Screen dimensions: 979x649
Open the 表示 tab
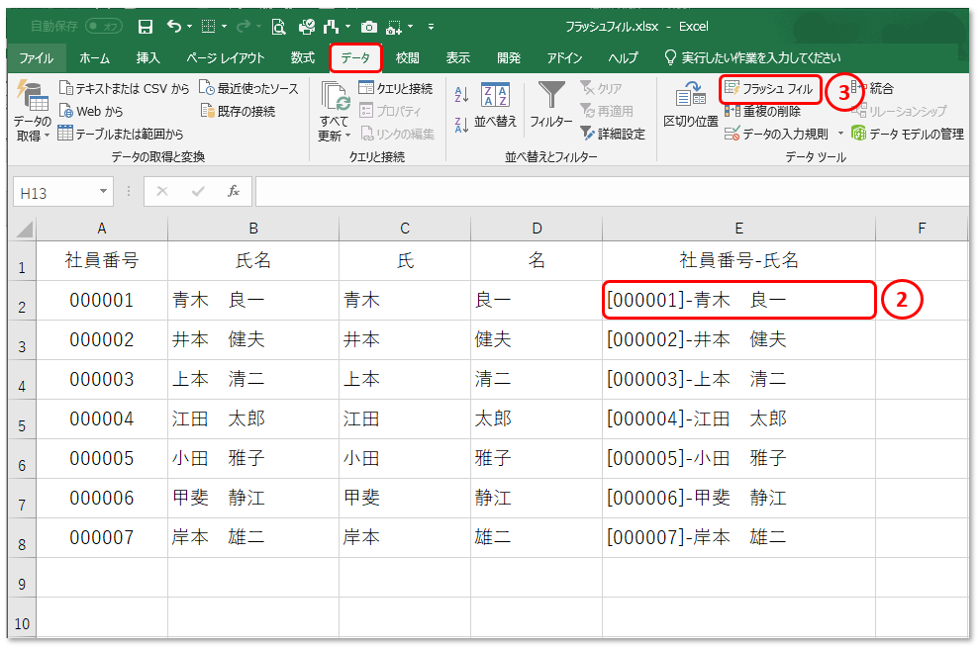pyautogui.click(x=457, y=58)
